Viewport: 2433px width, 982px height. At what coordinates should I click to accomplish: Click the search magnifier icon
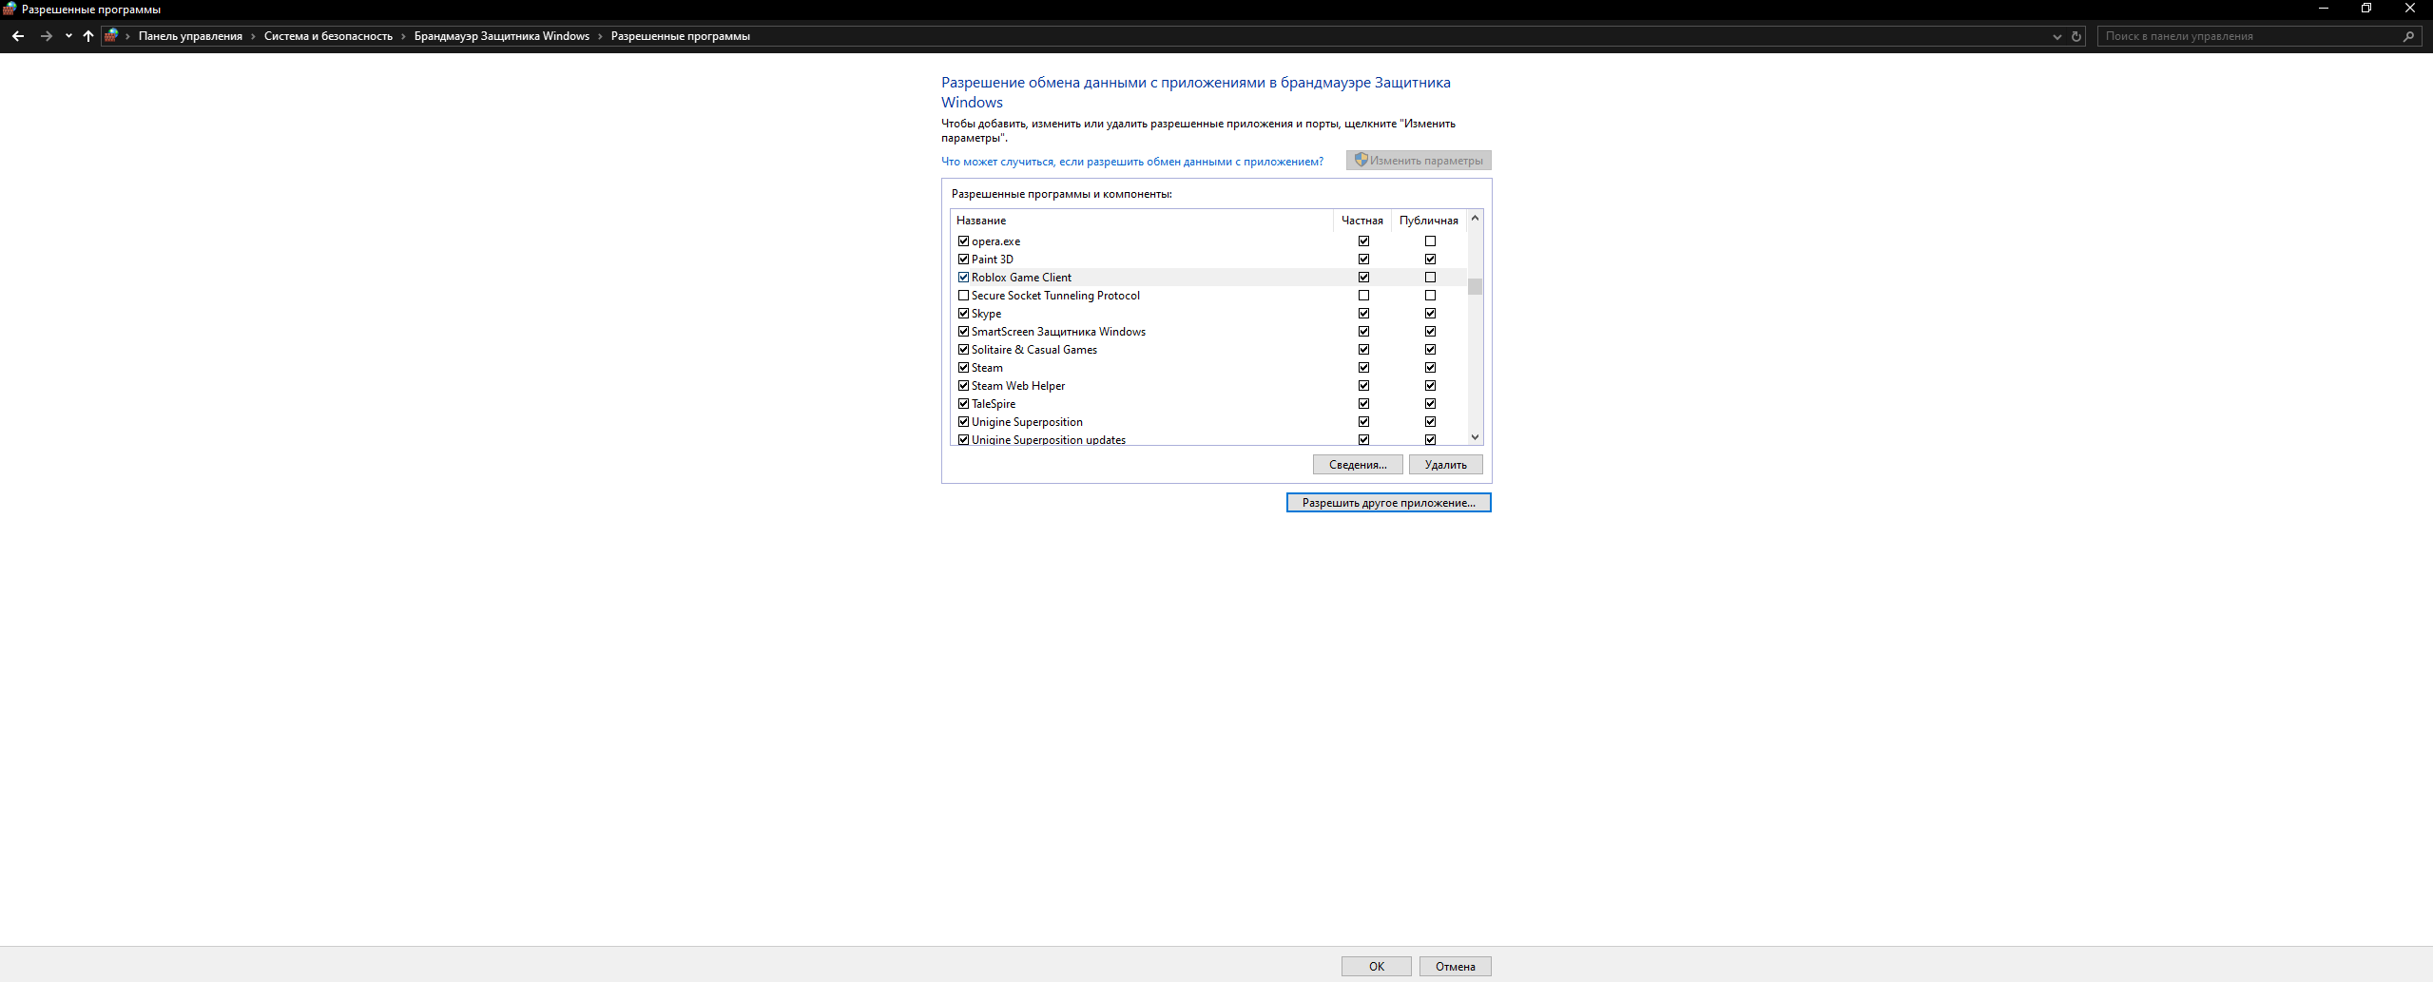click(x=2408, y=36)
